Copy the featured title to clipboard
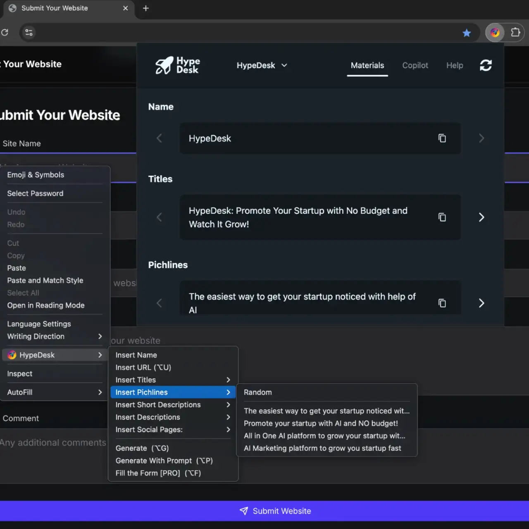The width and height of the screenshot is (529, 529). 442,217
